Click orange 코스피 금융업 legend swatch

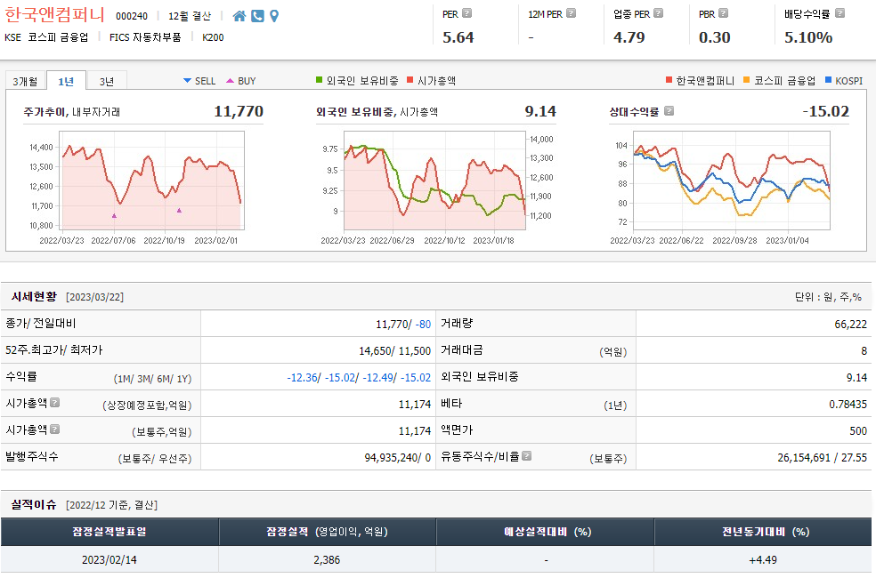pyautogui.click(x=746, y=80)
